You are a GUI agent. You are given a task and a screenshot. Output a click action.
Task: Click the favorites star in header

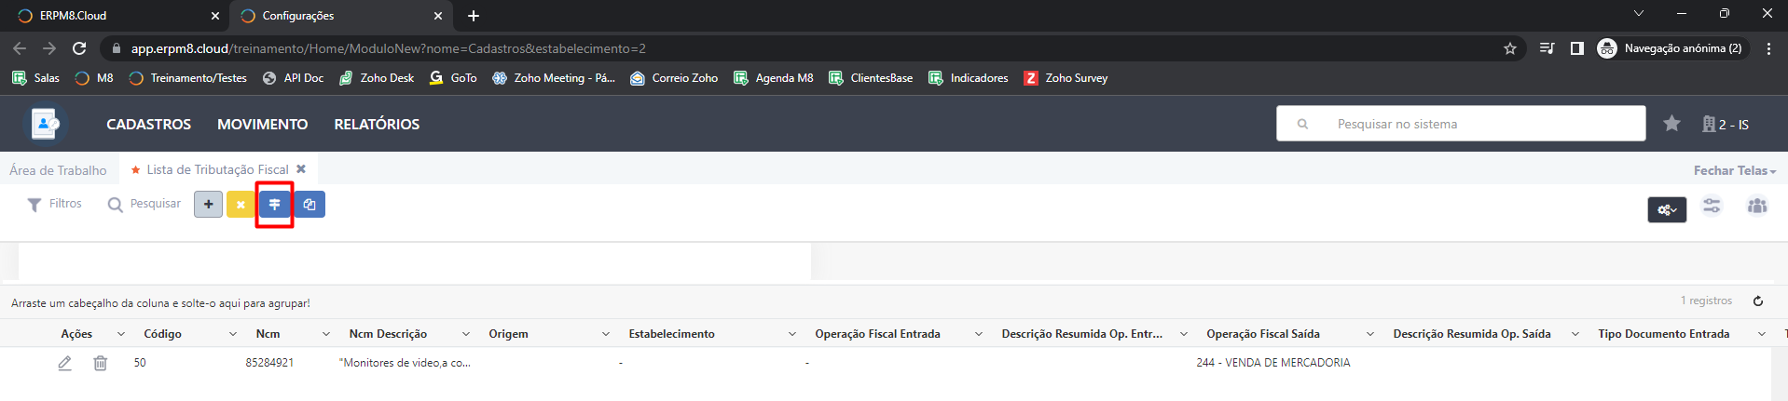pyautogui.click(x=1671, y=124)
